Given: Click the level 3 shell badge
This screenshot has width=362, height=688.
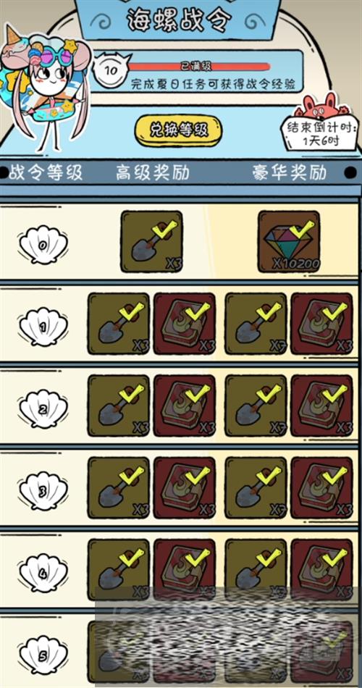Looking at the screenshot, I should pyautogui.click(x=43, y=491).
